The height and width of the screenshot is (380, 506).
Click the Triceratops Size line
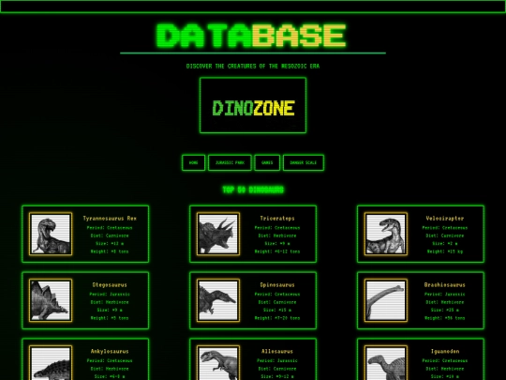tap(277, 244)
